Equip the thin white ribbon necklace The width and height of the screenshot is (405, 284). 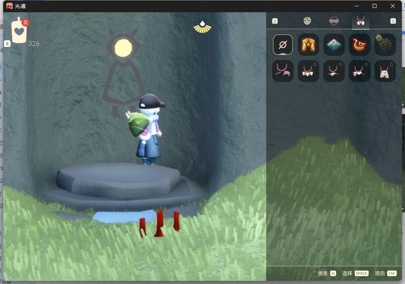pyautogui.click(x=334, y=71)
